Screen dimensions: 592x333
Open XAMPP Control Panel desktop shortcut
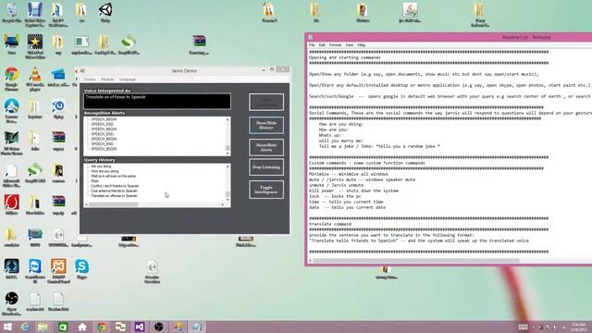[58, 271]
